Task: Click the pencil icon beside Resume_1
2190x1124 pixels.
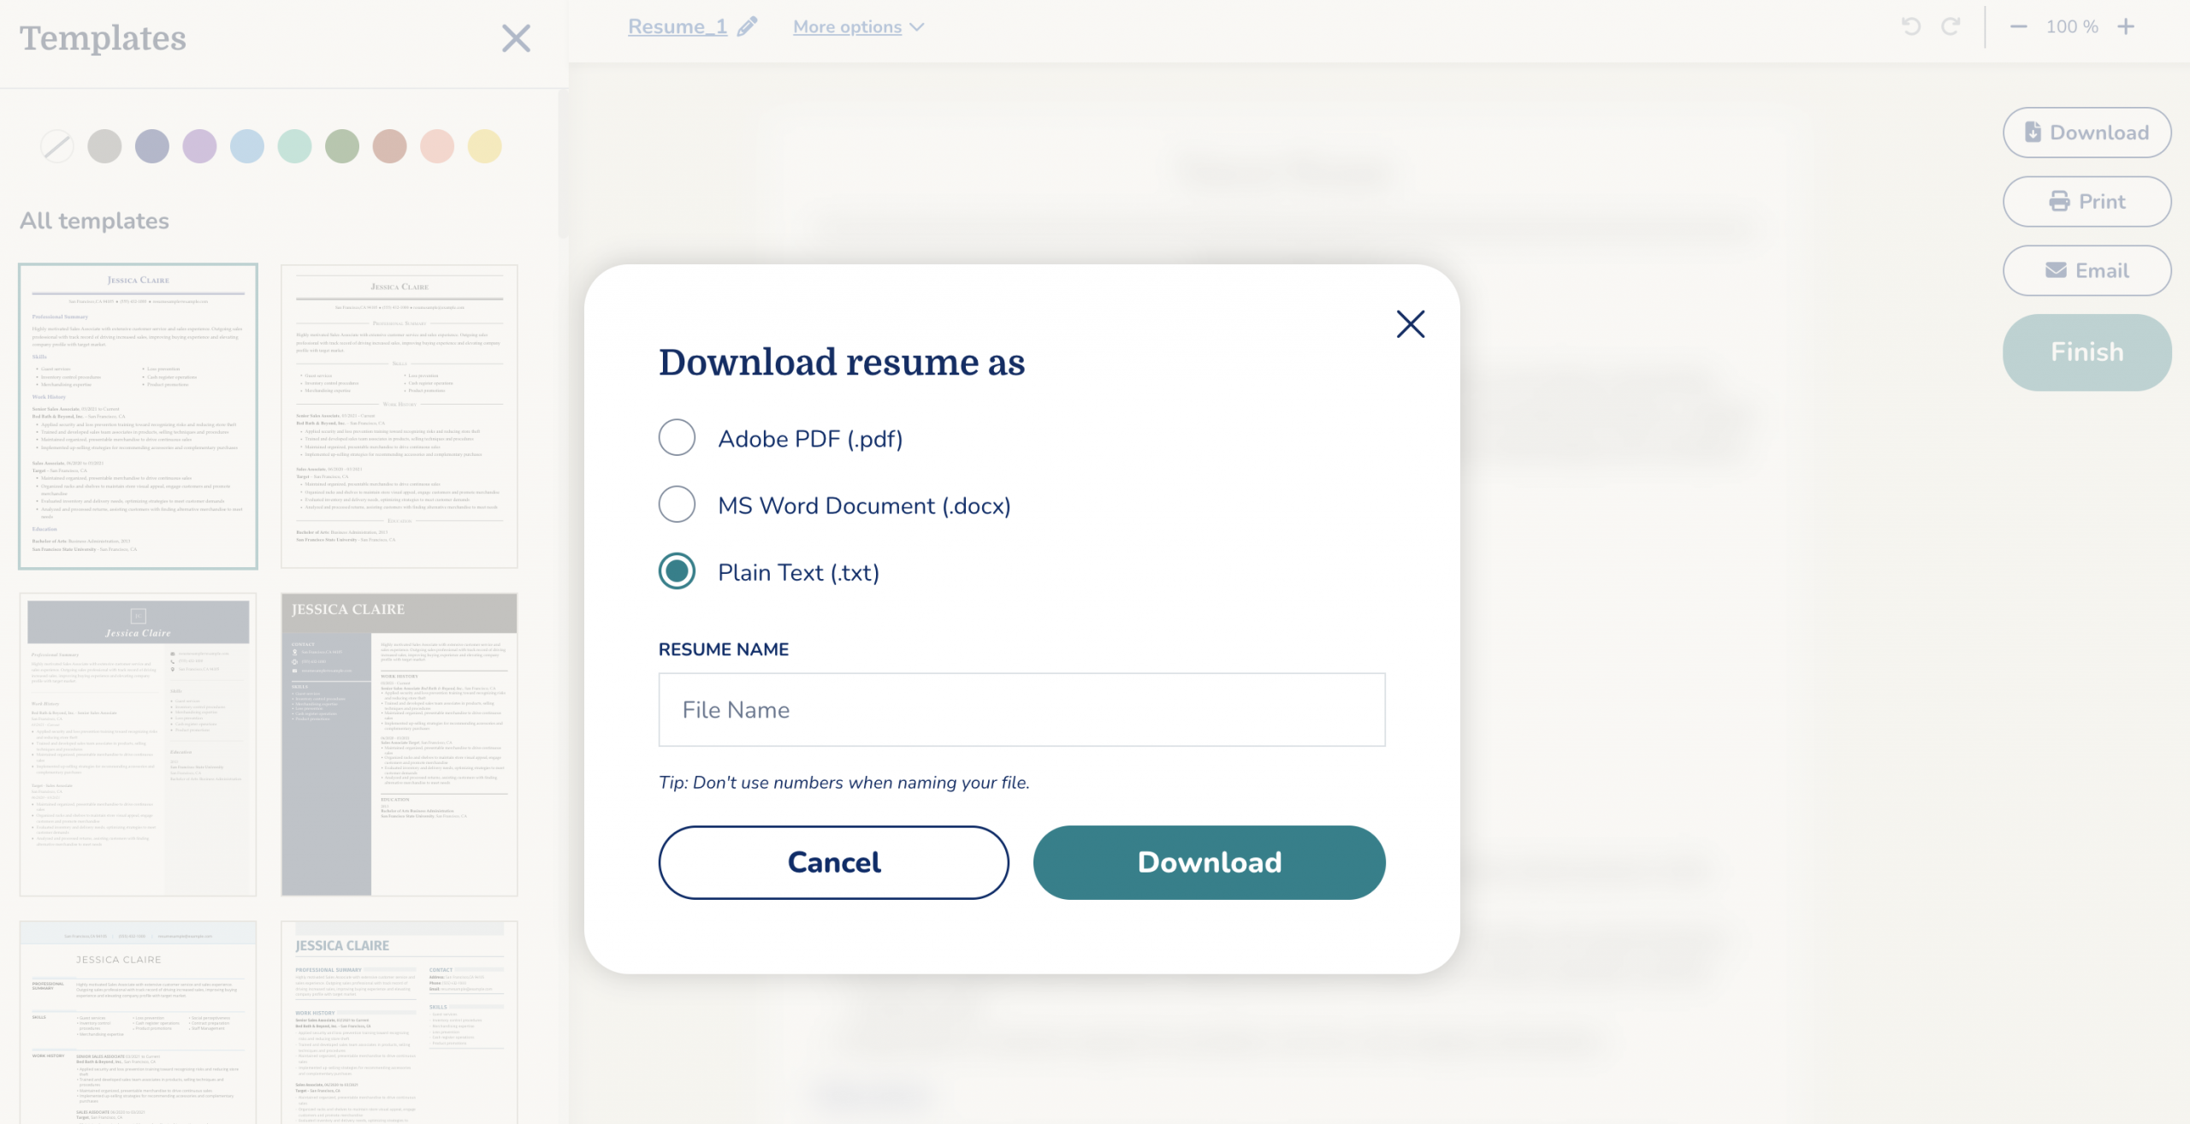Action: 748,27
